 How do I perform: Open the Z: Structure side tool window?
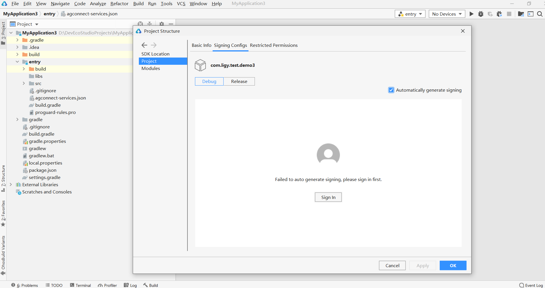click(3, 178)
